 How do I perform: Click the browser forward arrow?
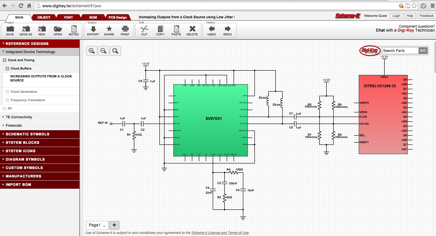pos(13,6)
